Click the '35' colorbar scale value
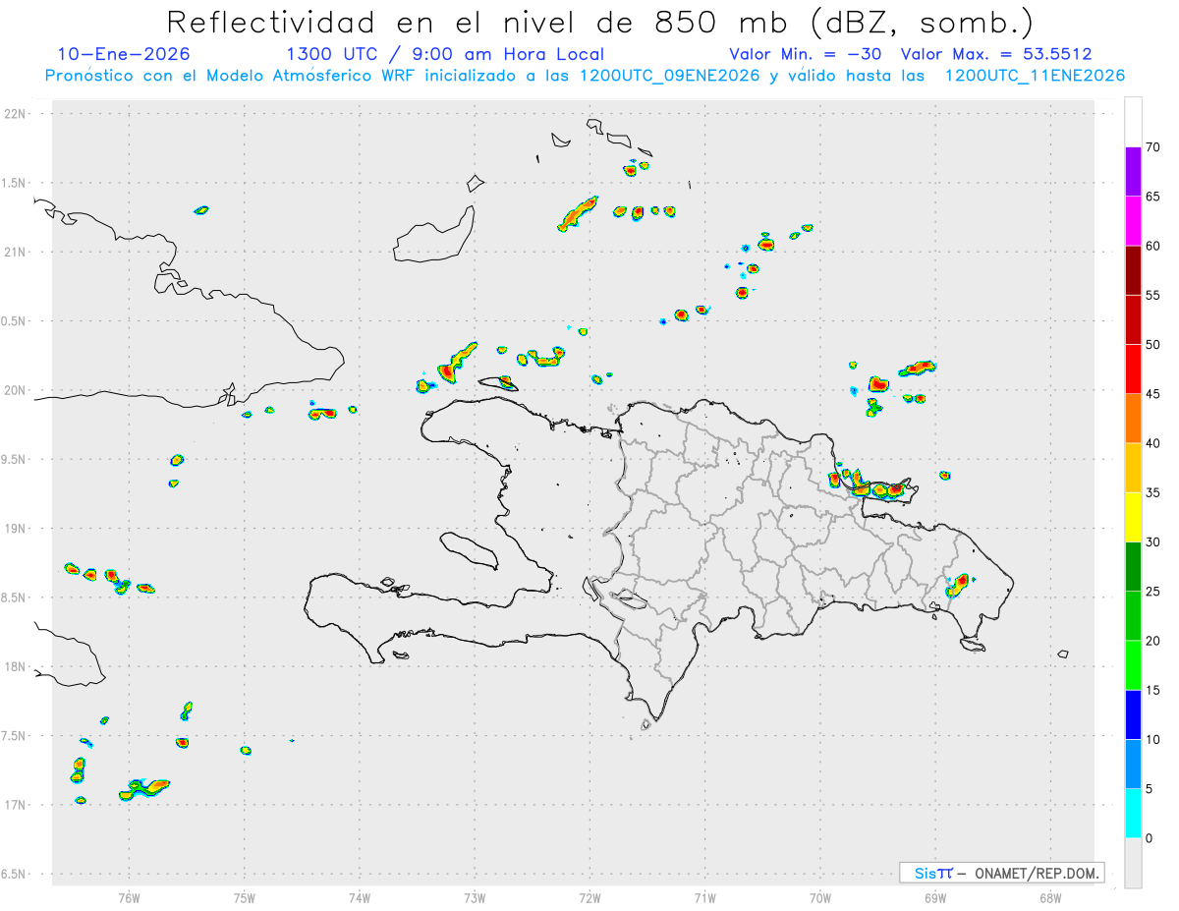 point(1153,492)
